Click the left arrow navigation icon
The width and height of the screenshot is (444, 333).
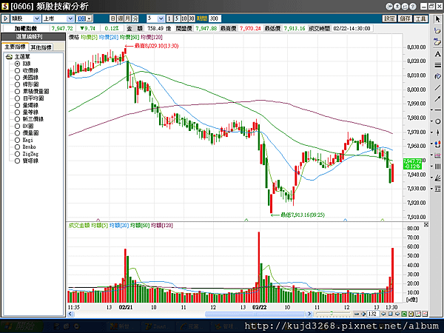383,314
